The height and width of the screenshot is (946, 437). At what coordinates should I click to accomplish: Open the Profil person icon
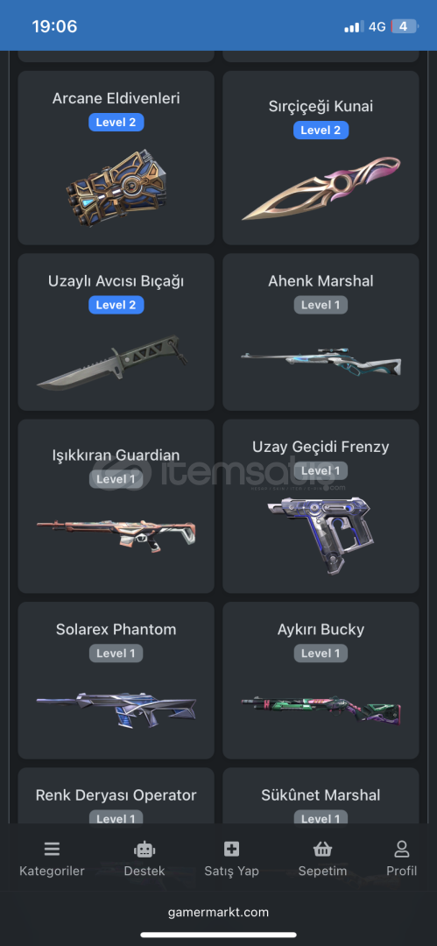tap(402, 850)
